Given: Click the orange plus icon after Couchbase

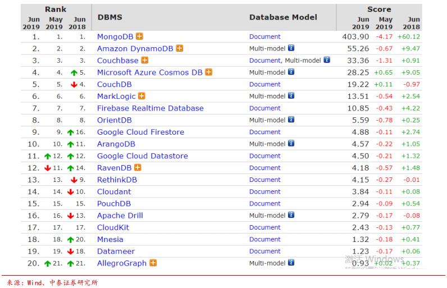Looking at the screenshot, I should pos(145,60).
